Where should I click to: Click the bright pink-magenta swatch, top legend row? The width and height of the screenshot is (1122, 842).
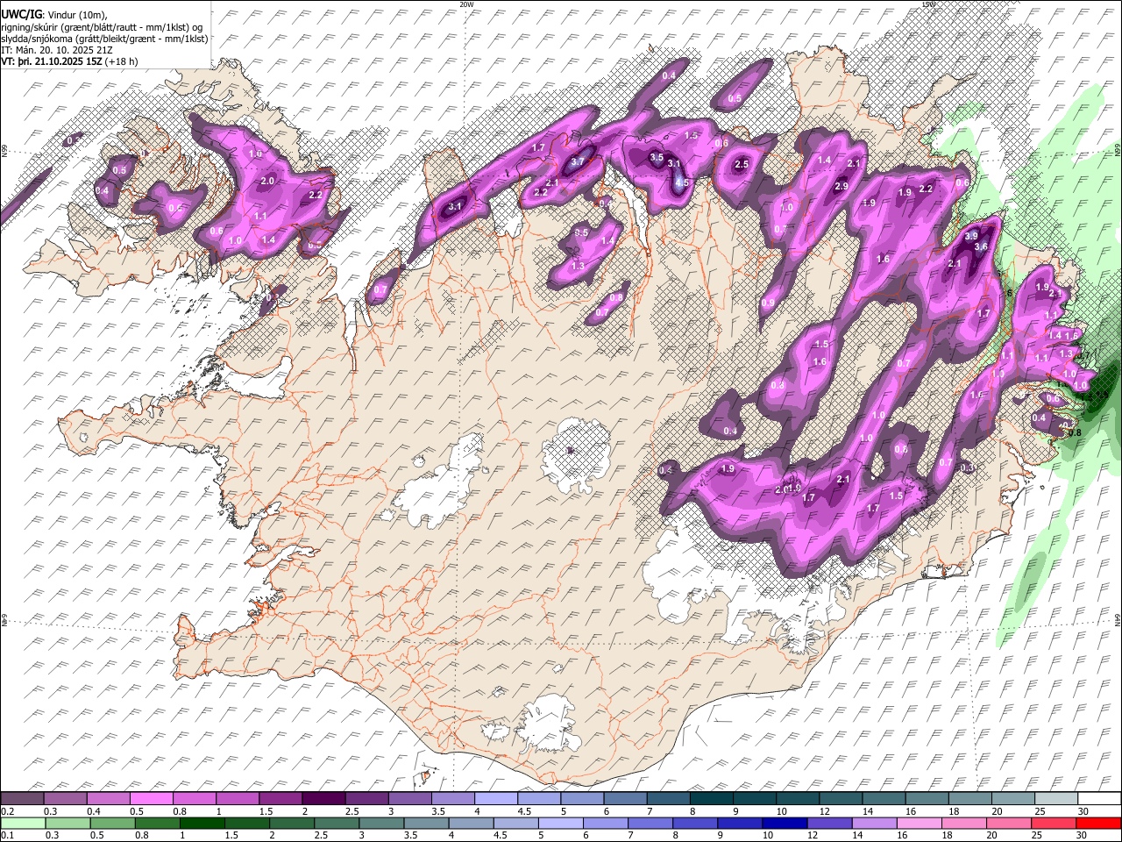[153, 799]
